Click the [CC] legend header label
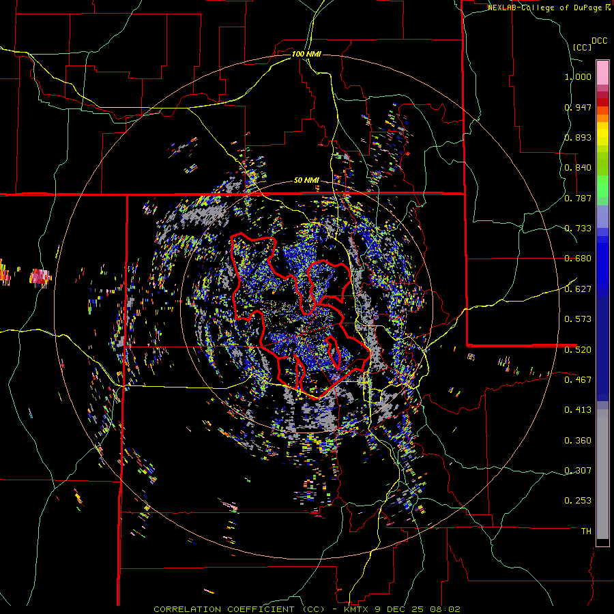 582,47
